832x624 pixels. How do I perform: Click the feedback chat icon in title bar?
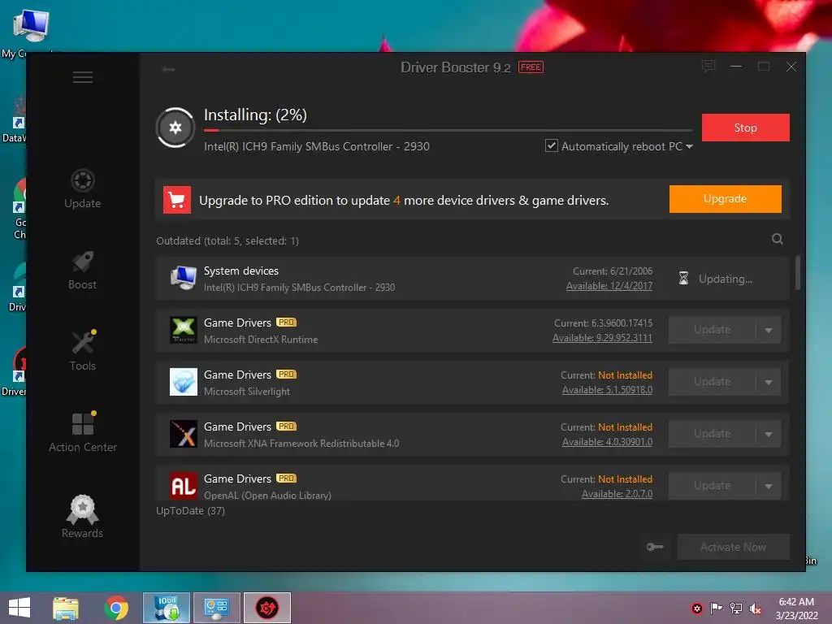pos(708,67)
